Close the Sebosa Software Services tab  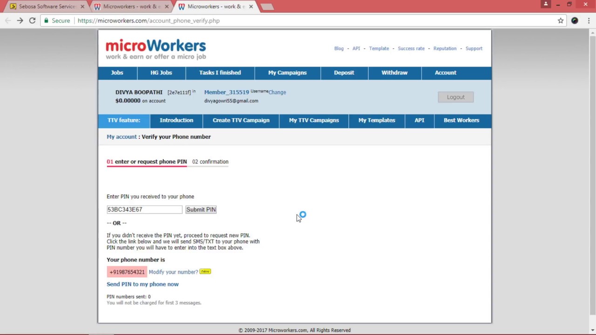click(82, 7)
